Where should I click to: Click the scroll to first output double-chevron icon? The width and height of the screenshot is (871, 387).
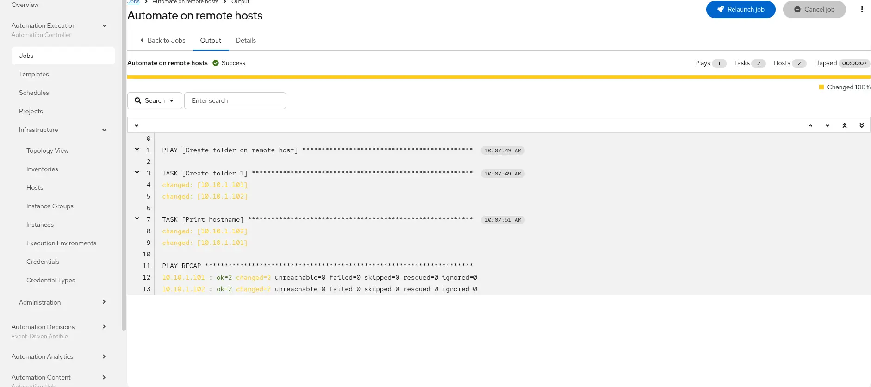tap(844, 125)
